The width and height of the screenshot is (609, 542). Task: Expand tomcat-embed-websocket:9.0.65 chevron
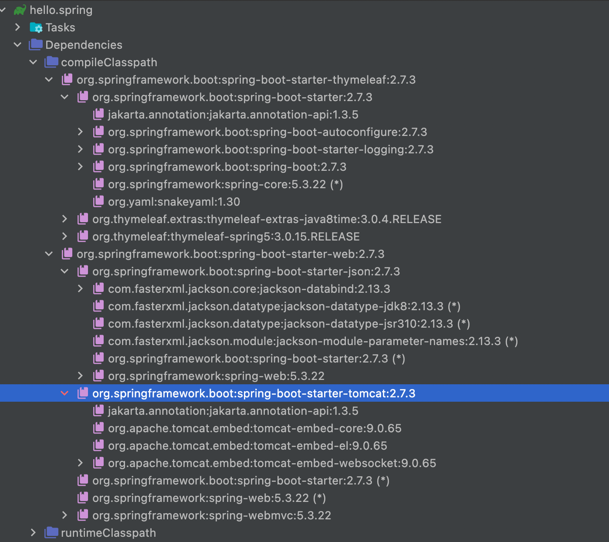[x=80, y=463]
